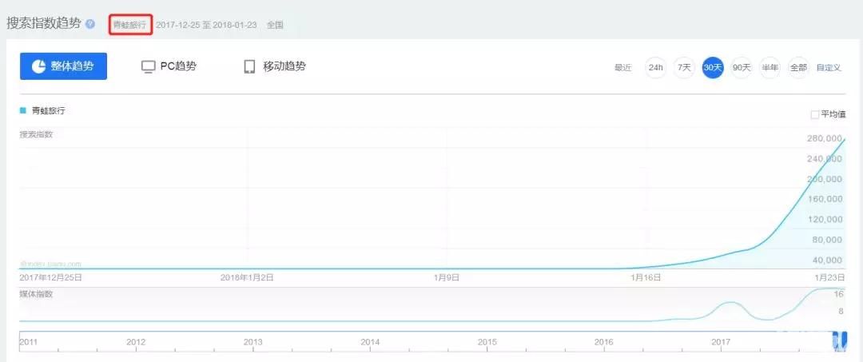Pick the 半年 time range
The width and height of the screenshot is (863, 362).
[x=770, y=67]
